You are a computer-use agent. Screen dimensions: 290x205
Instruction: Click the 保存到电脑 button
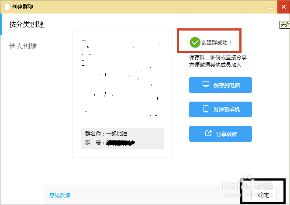point(221,85)
